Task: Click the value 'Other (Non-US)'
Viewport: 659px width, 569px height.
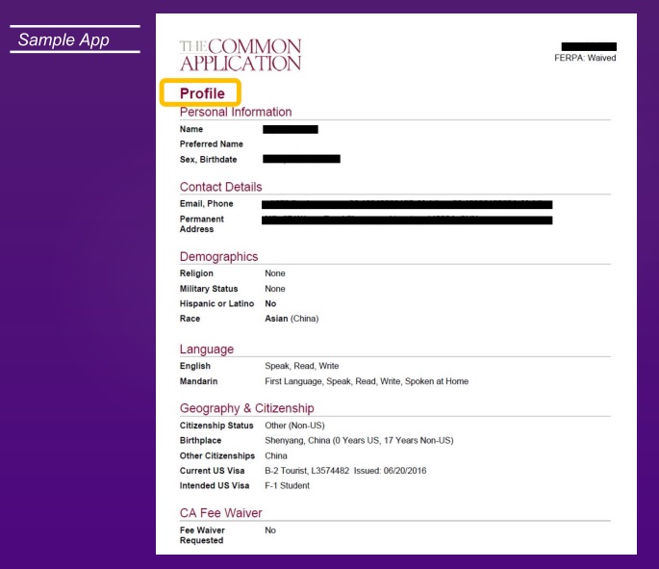Action: tap(294, 426)
